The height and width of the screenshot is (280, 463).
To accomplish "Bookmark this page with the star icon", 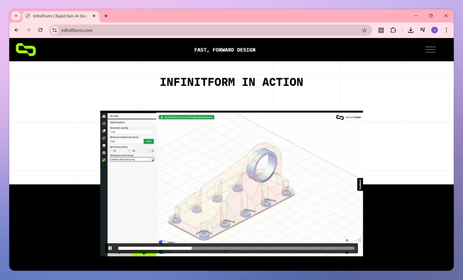I will click(x=364, y=30).
